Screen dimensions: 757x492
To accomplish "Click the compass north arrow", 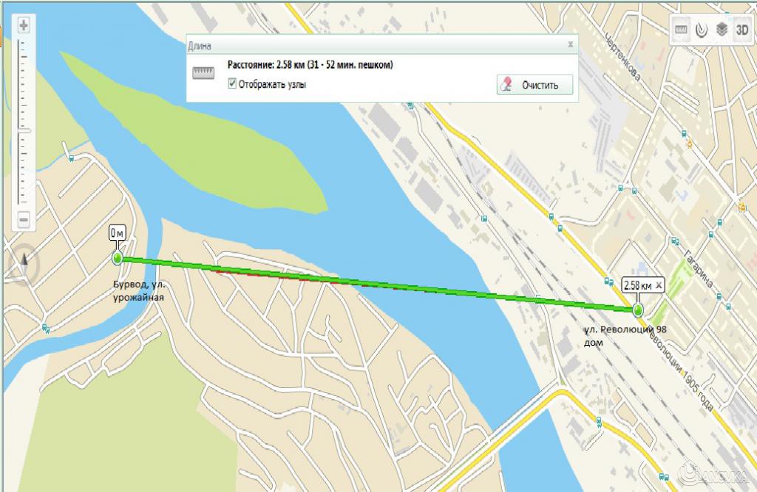I will 24,264.
